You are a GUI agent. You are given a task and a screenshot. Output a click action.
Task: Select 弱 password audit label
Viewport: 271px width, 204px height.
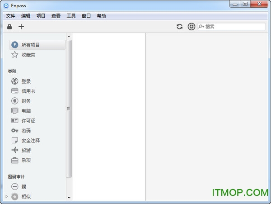23,187
